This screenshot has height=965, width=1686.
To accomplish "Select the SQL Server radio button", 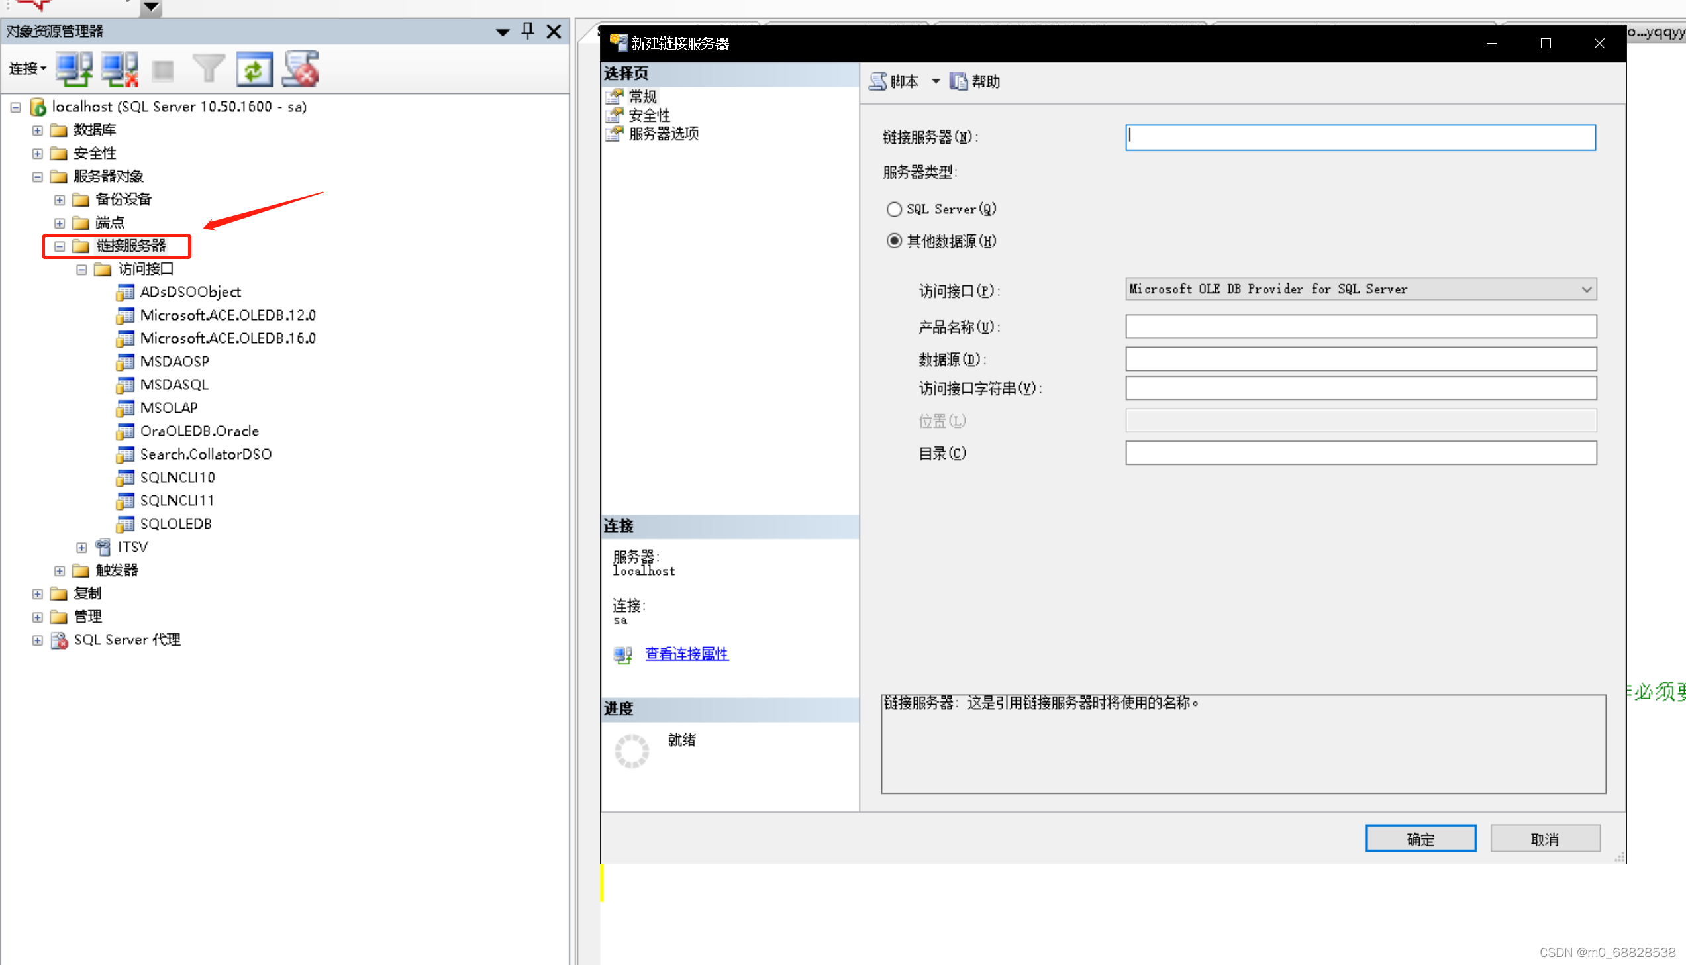I will click(895, 209).
